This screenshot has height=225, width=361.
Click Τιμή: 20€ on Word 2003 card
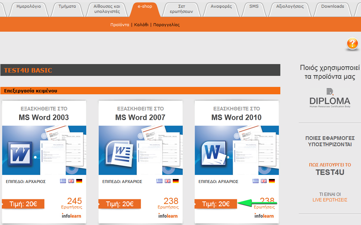click(x=23, y=204)
